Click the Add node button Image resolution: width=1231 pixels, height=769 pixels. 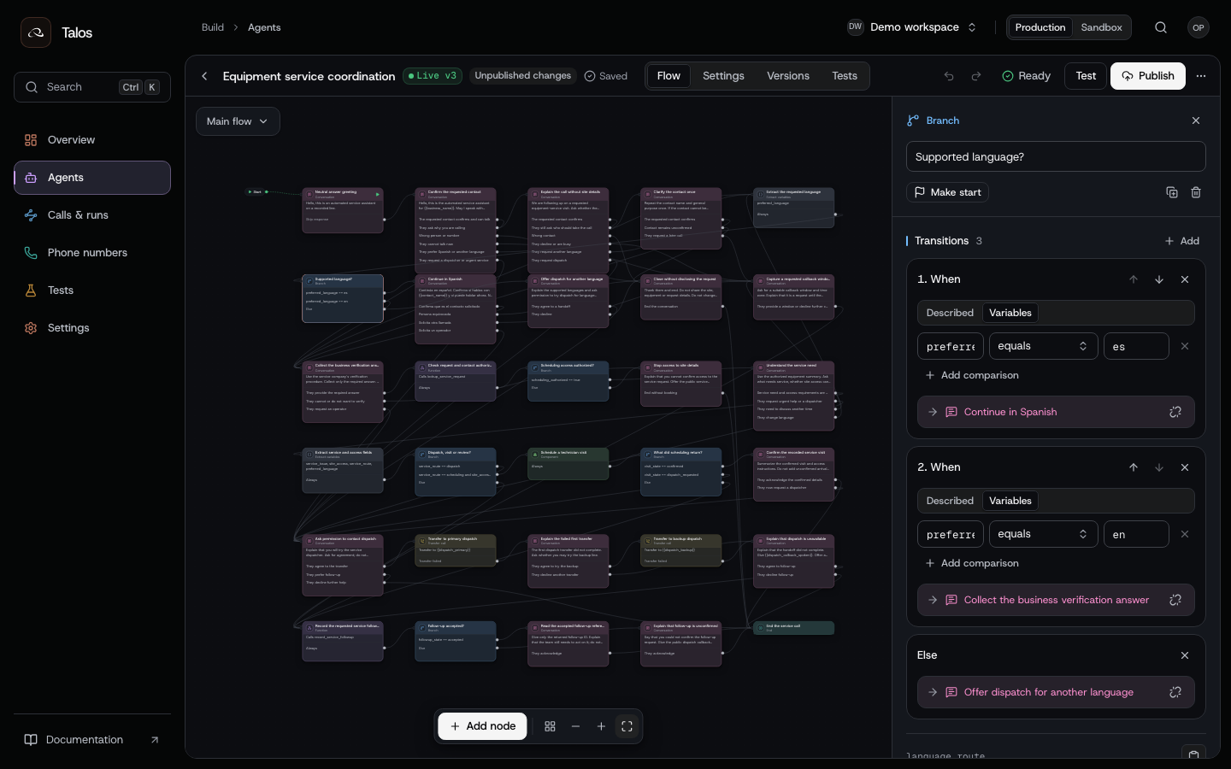click(483, 726)
